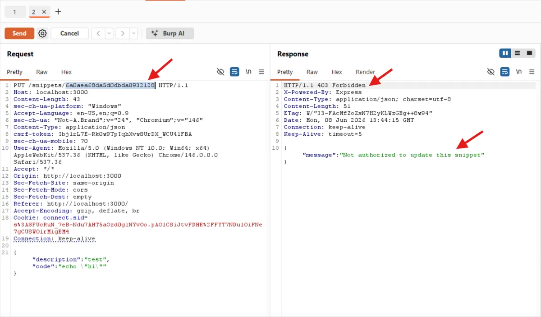This screenshot has width=541, height=317.
Task: Toggle line wrap icon in Request pane
Action: tap(234, 72)
